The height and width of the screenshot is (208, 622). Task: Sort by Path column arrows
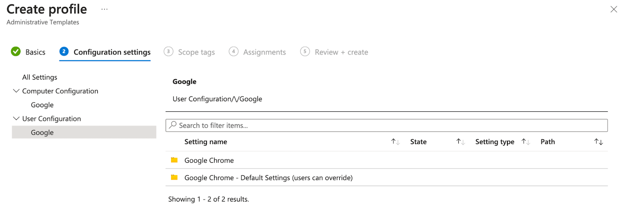599,142
